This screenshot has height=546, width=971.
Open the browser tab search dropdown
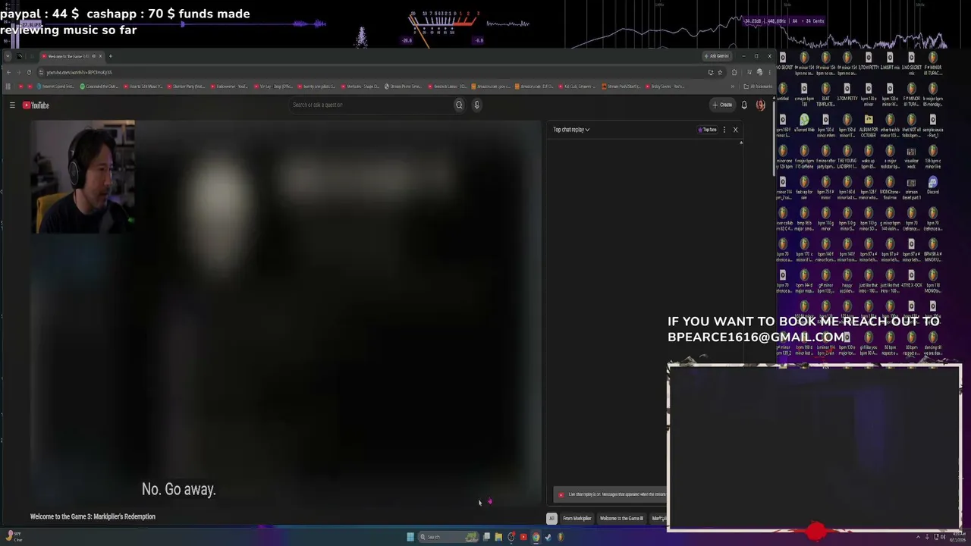8,56
